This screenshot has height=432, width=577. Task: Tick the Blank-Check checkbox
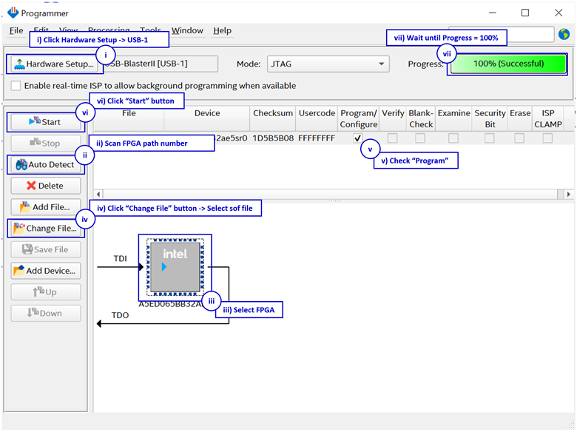coord(421,138)
